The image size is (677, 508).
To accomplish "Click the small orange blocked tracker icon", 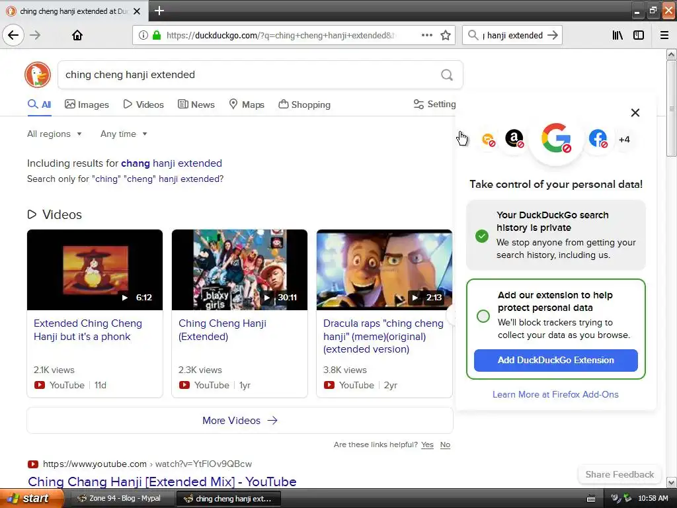I will tap(489, 140).
